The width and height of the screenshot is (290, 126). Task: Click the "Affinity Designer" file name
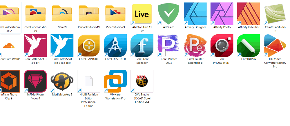[x=195, y=27]
